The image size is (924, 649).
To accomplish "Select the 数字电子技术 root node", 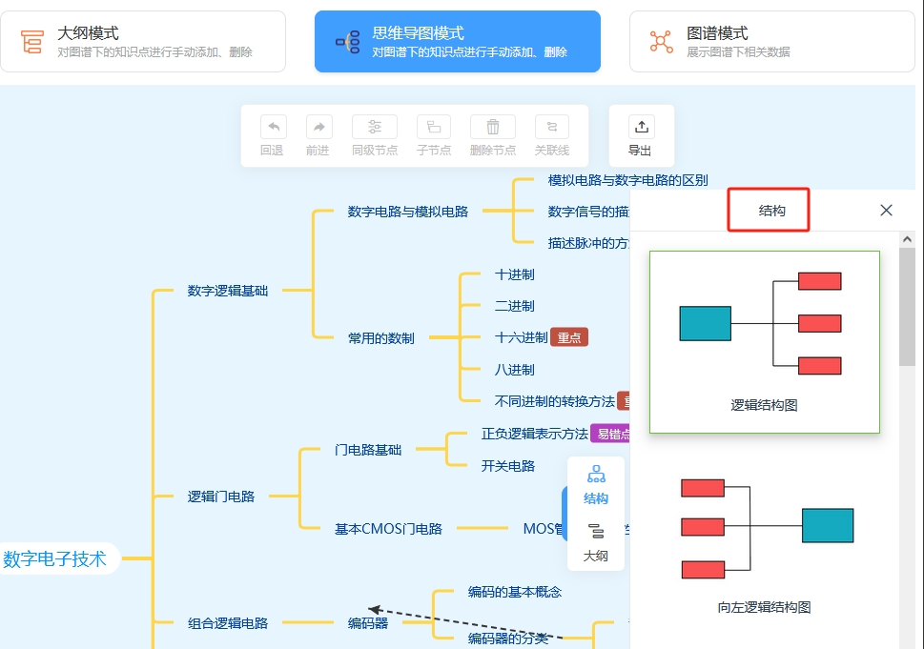I will (55, 559).
